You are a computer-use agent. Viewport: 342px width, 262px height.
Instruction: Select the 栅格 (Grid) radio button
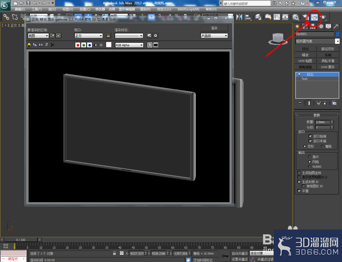tap(322, 146)
